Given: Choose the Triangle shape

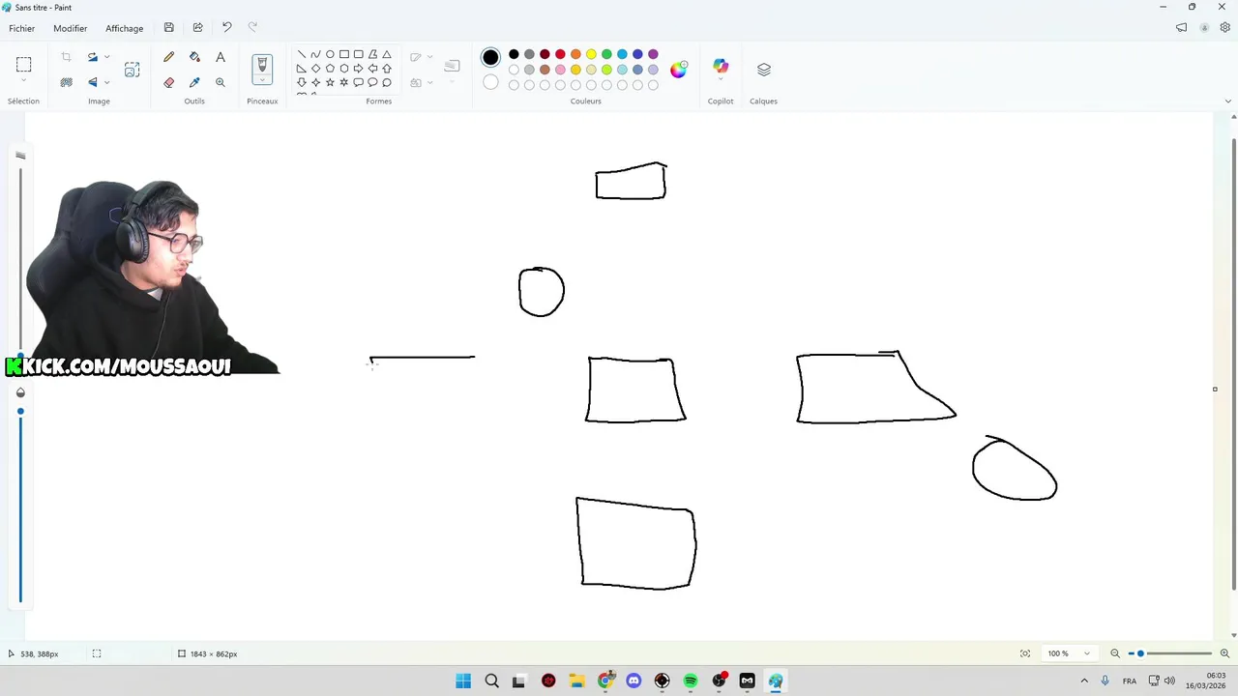Looking at the screenshot, I should (387, 54).
